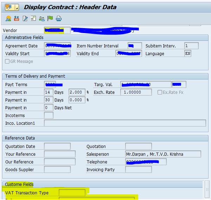211x200 pixels.
Task: Click the item overview mountain icon
Action: [8, 18]
